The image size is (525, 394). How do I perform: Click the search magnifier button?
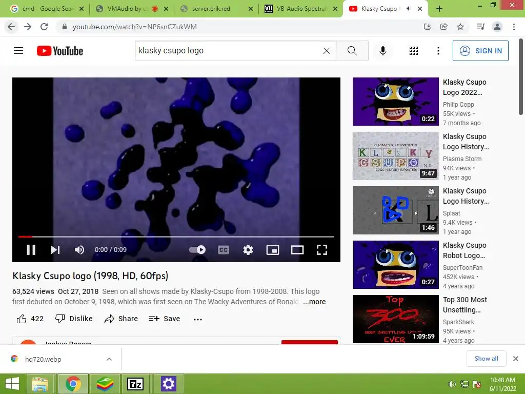tap(352, 51)
